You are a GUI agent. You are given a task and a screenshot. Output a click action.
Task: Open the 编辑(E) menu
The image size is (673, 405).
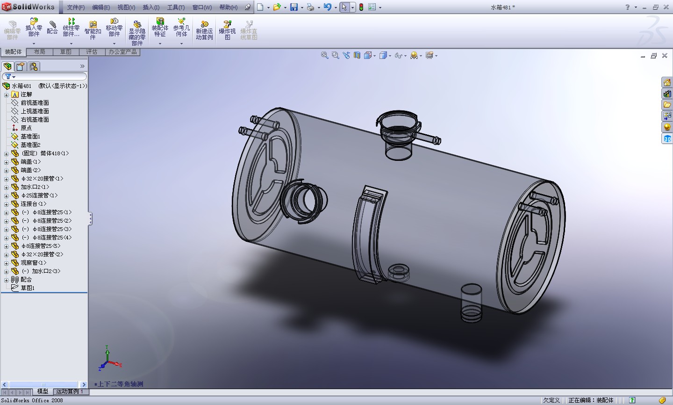point(101,7)
